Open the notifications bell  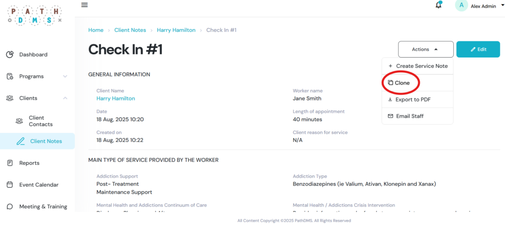(x=438, y=5)
